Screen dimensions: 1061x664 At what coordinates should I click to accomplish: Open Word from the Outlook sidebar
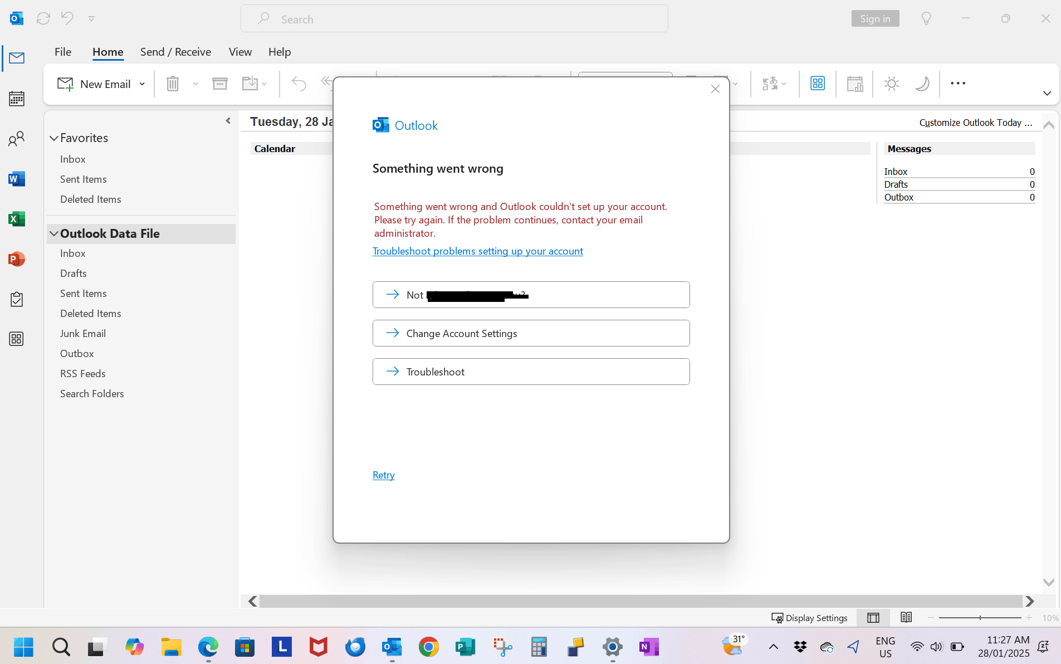pyautogui.click(x=17, y=179)
